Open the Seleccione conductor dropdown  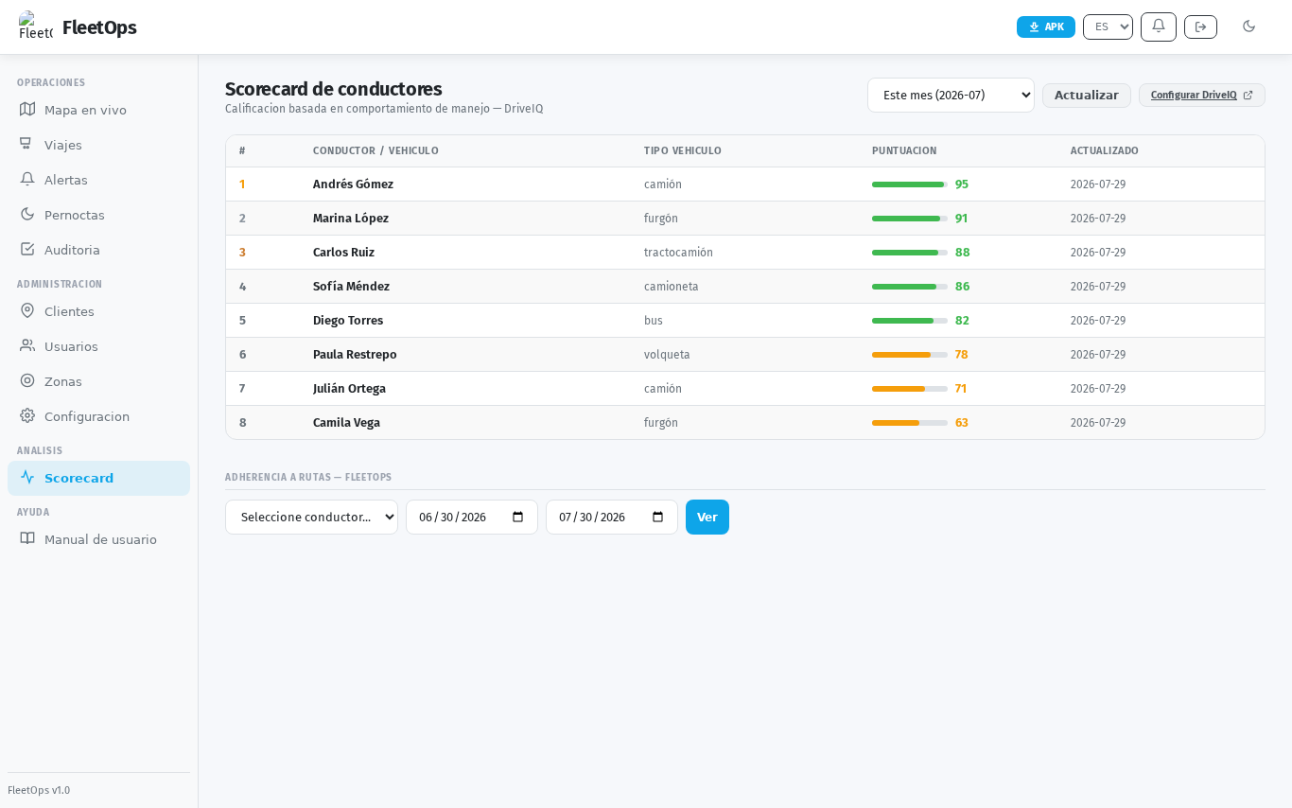point(311,517)
